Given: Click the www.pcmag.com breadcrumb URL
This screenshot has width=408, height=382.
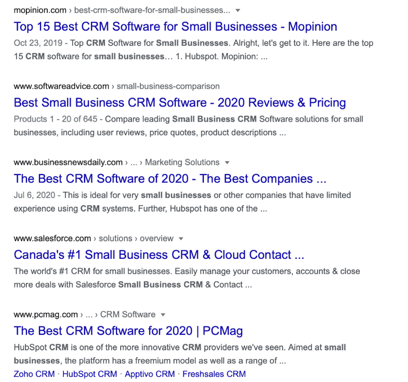Looking at the screenshot, I should click(85, 314).
